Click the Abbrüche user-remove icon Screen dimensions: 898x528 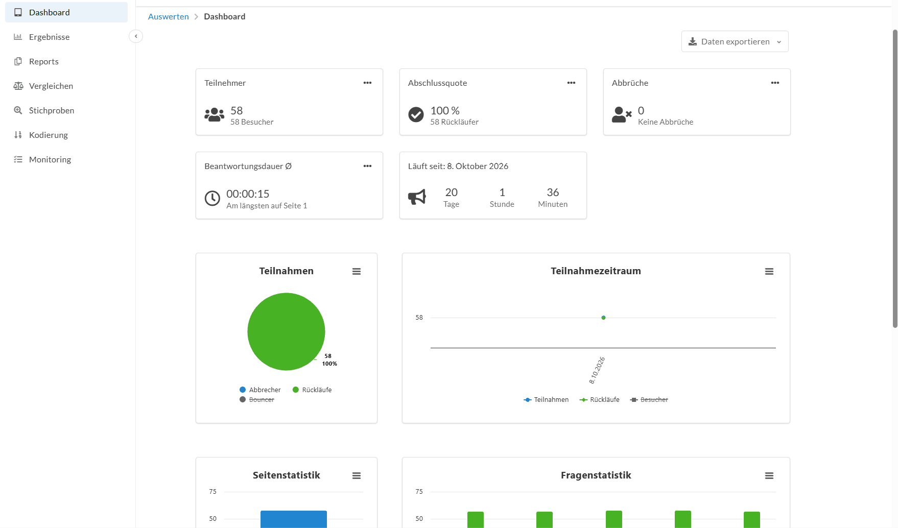click(622, 115)
